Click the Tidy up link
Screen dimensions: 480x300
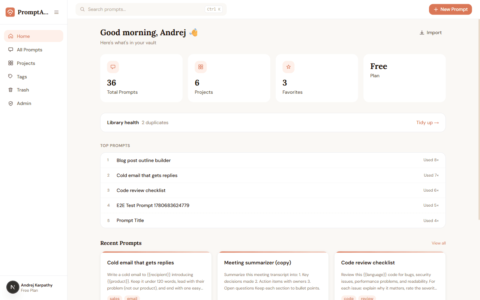pos(427,123)
